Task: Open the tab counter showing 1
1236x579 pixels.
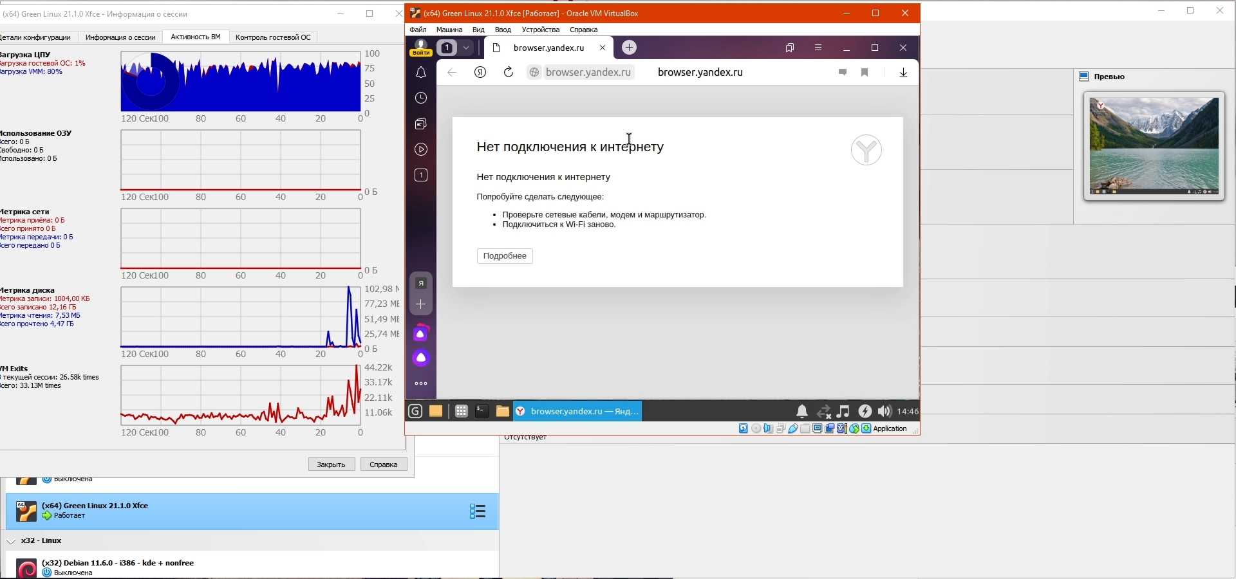Action: (447, 48)
